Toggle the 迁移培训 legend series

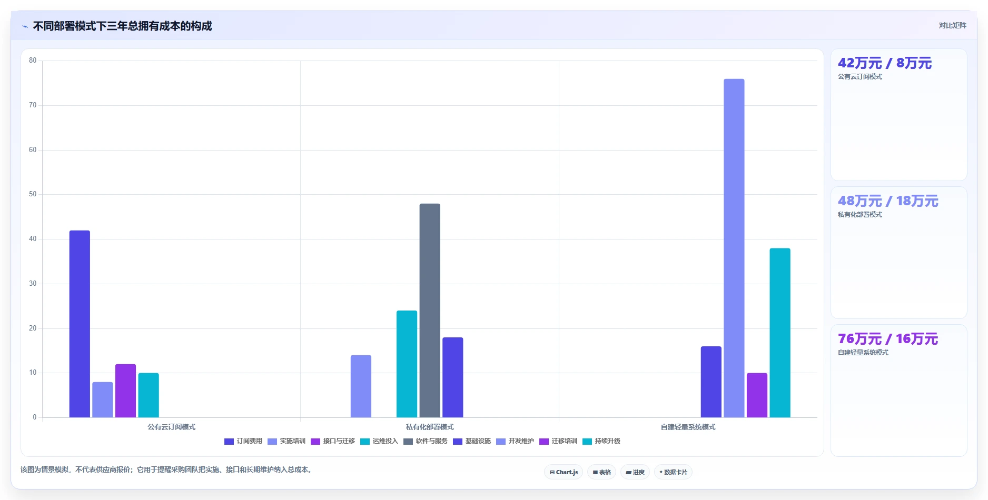coord(558,441)
